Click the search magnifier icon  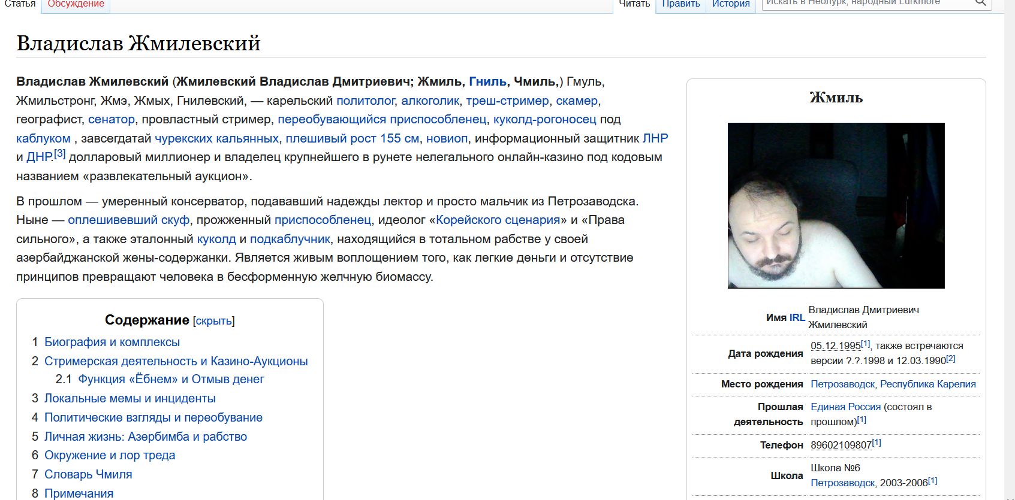980,3
